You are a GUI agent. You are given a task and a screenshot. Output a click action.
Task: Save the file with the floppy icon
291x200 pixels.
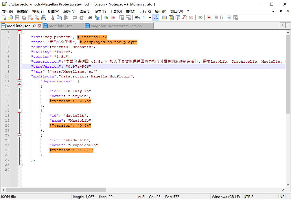click(17, 18)
